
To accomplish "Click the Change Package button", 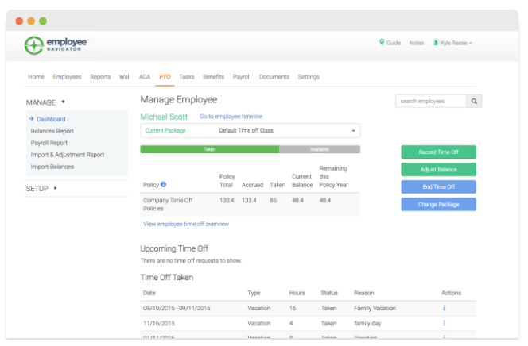I will (x=438, y=204).
